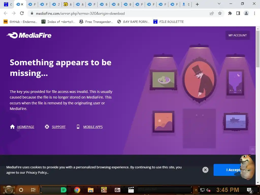Click the crescent moon night painting

235,83
